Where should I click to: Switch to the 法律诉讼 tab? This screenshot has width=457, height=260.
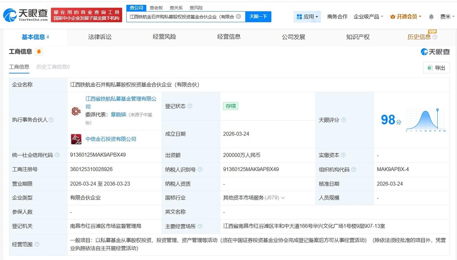click(100, 37)
